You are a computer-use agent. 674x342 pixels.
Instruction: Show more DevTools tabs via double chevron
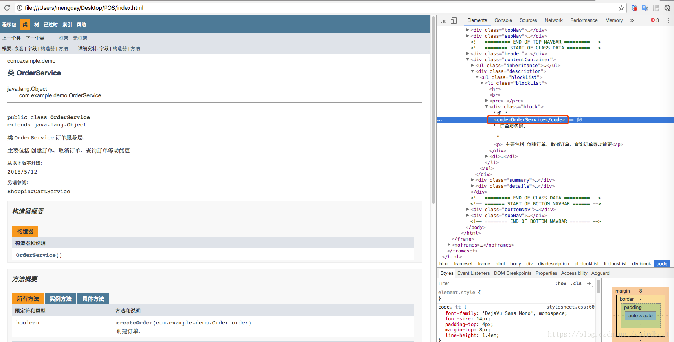[x=632, y=20]
